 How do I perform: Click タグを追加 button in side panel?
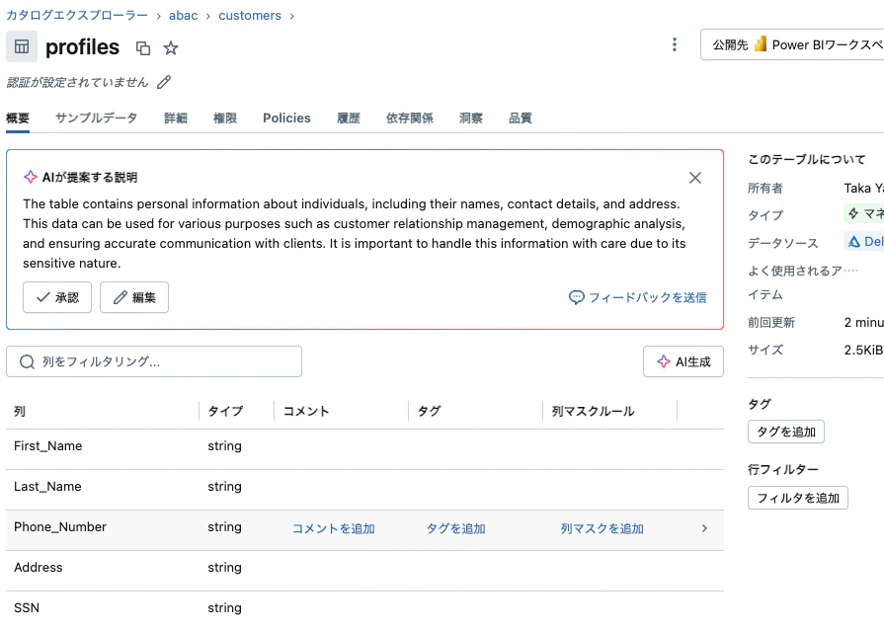point(786,432)
